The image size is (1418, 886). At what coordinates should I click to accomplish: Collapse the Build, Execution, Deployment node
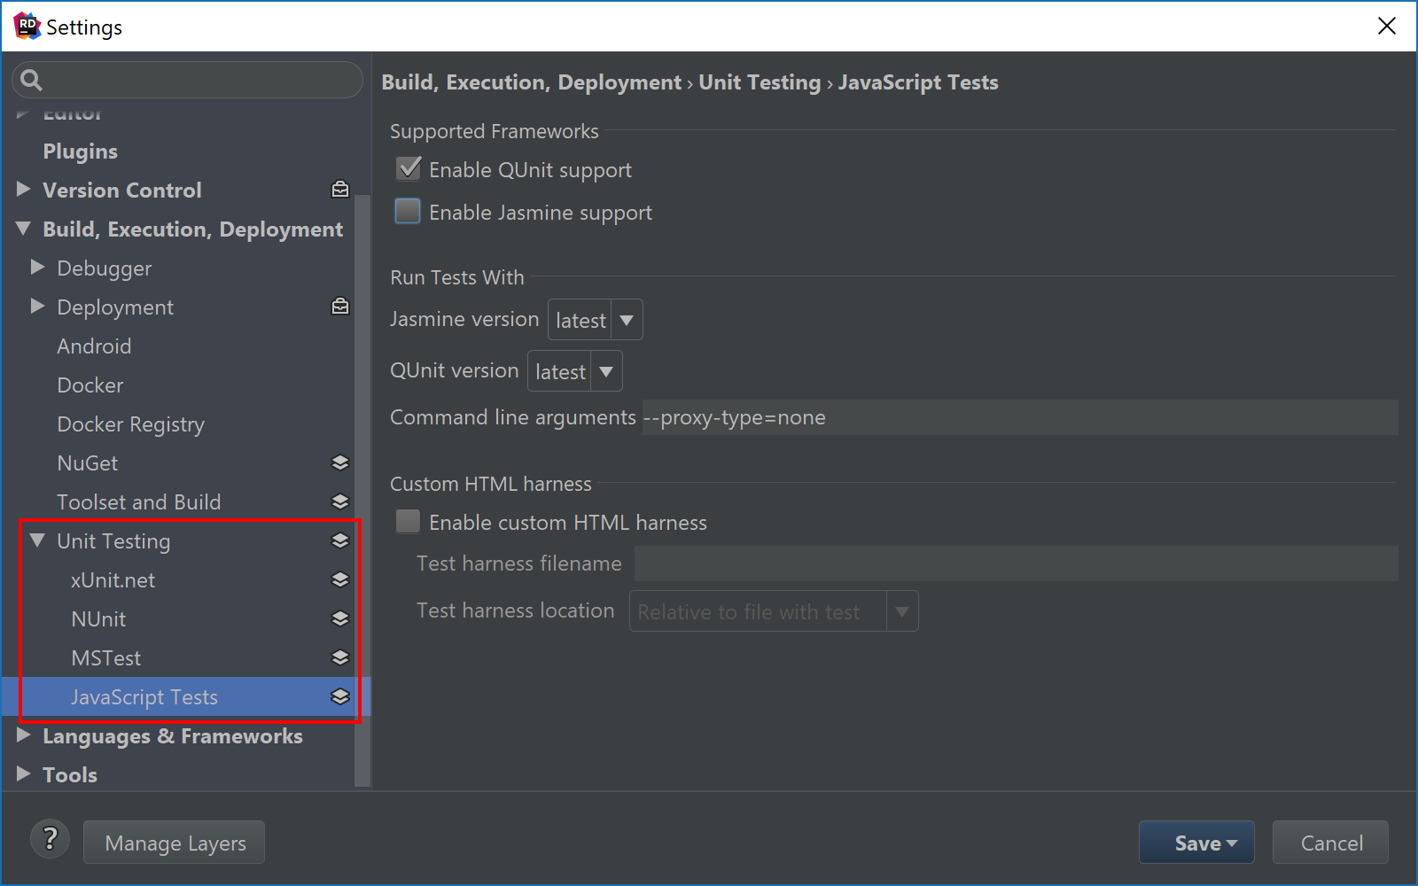24,229
